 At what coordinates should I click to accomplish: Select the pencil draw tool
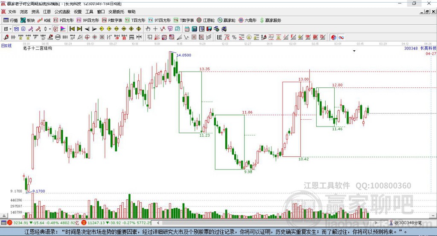[x=6, y=37]
